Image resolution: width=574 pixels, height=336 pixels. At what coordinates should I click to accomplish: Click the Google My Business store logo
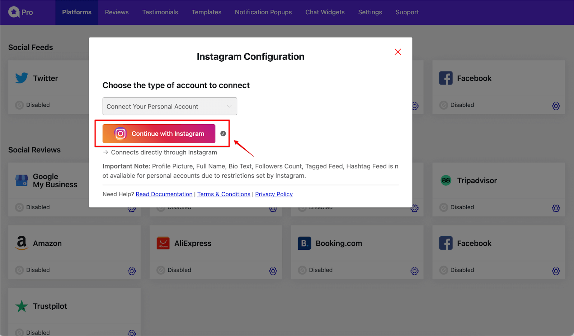[x=22, y=181]
